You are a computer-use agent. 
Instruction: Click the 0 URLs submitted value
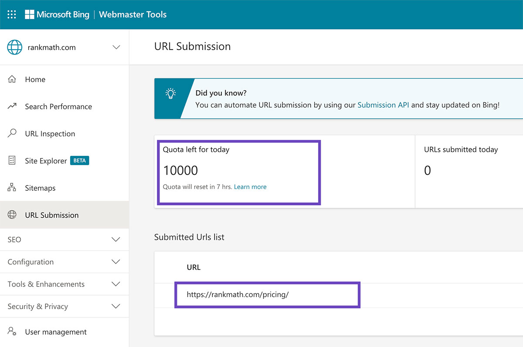(x=428, y=170)
